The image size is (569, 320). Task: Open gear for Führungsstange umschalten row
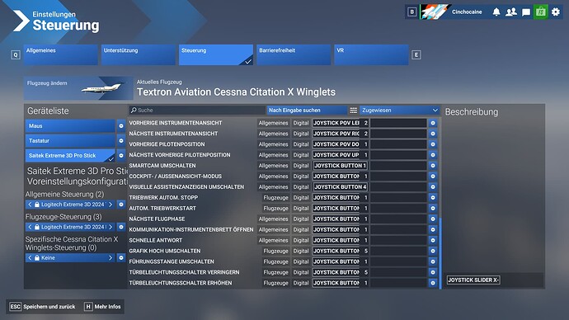coord(433,261)
